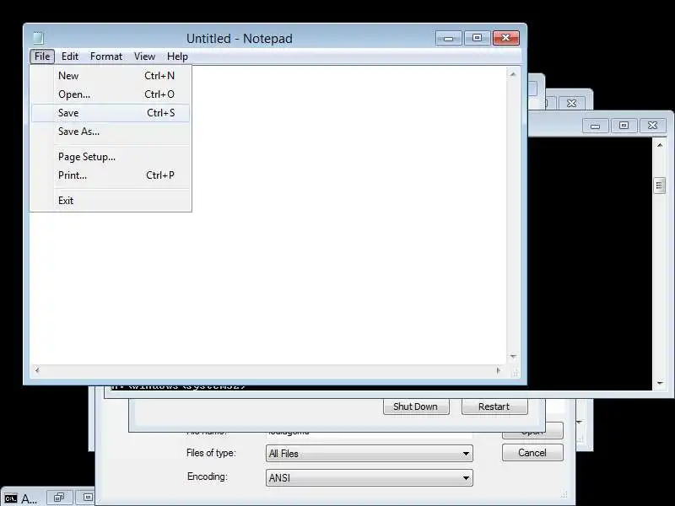
Task: Click the Restart button
Action: 494,406
